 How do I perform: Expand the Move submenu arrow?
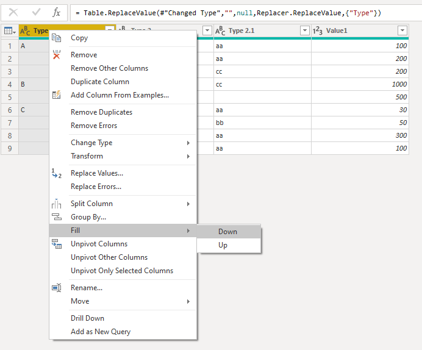(188, 302)
